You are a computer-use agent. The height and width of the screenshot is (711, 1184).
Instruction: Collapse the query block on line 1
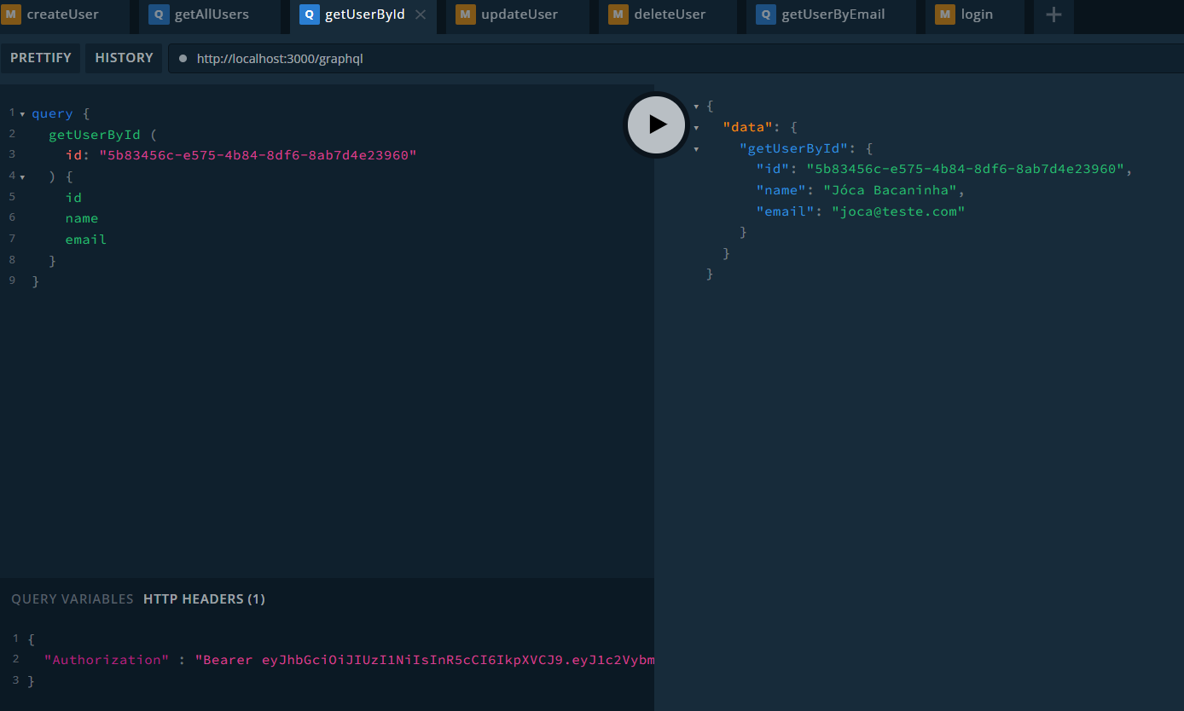(x=20, y=113)
